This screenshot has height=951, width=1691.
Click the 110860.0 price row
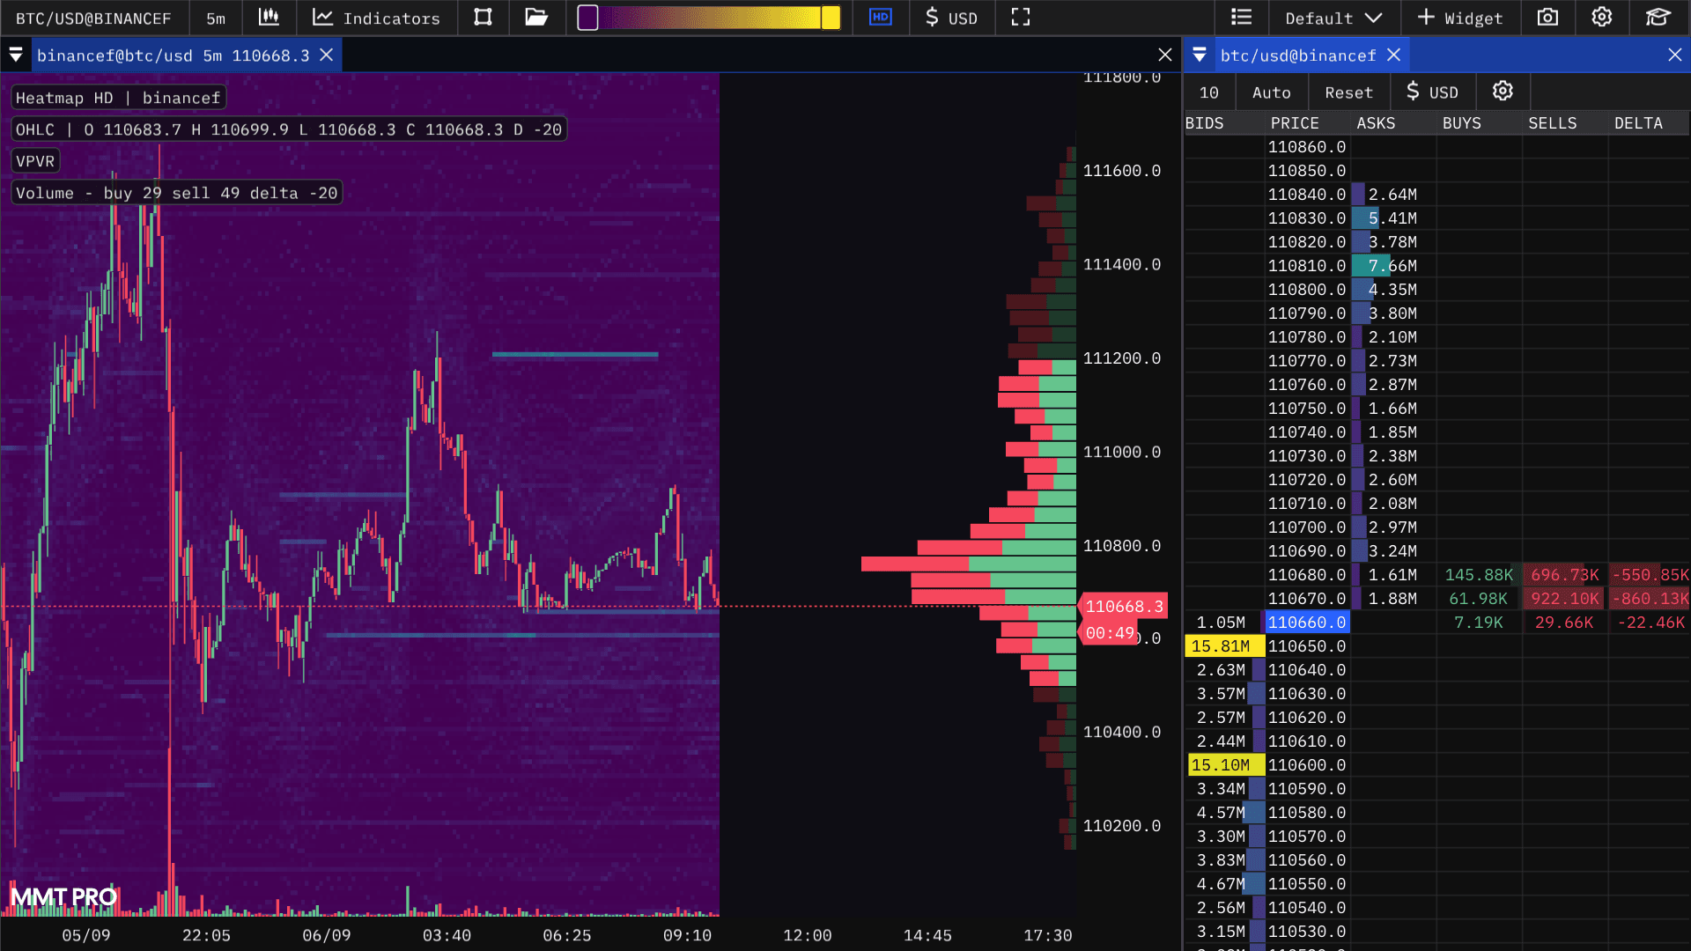(1307, 147)
